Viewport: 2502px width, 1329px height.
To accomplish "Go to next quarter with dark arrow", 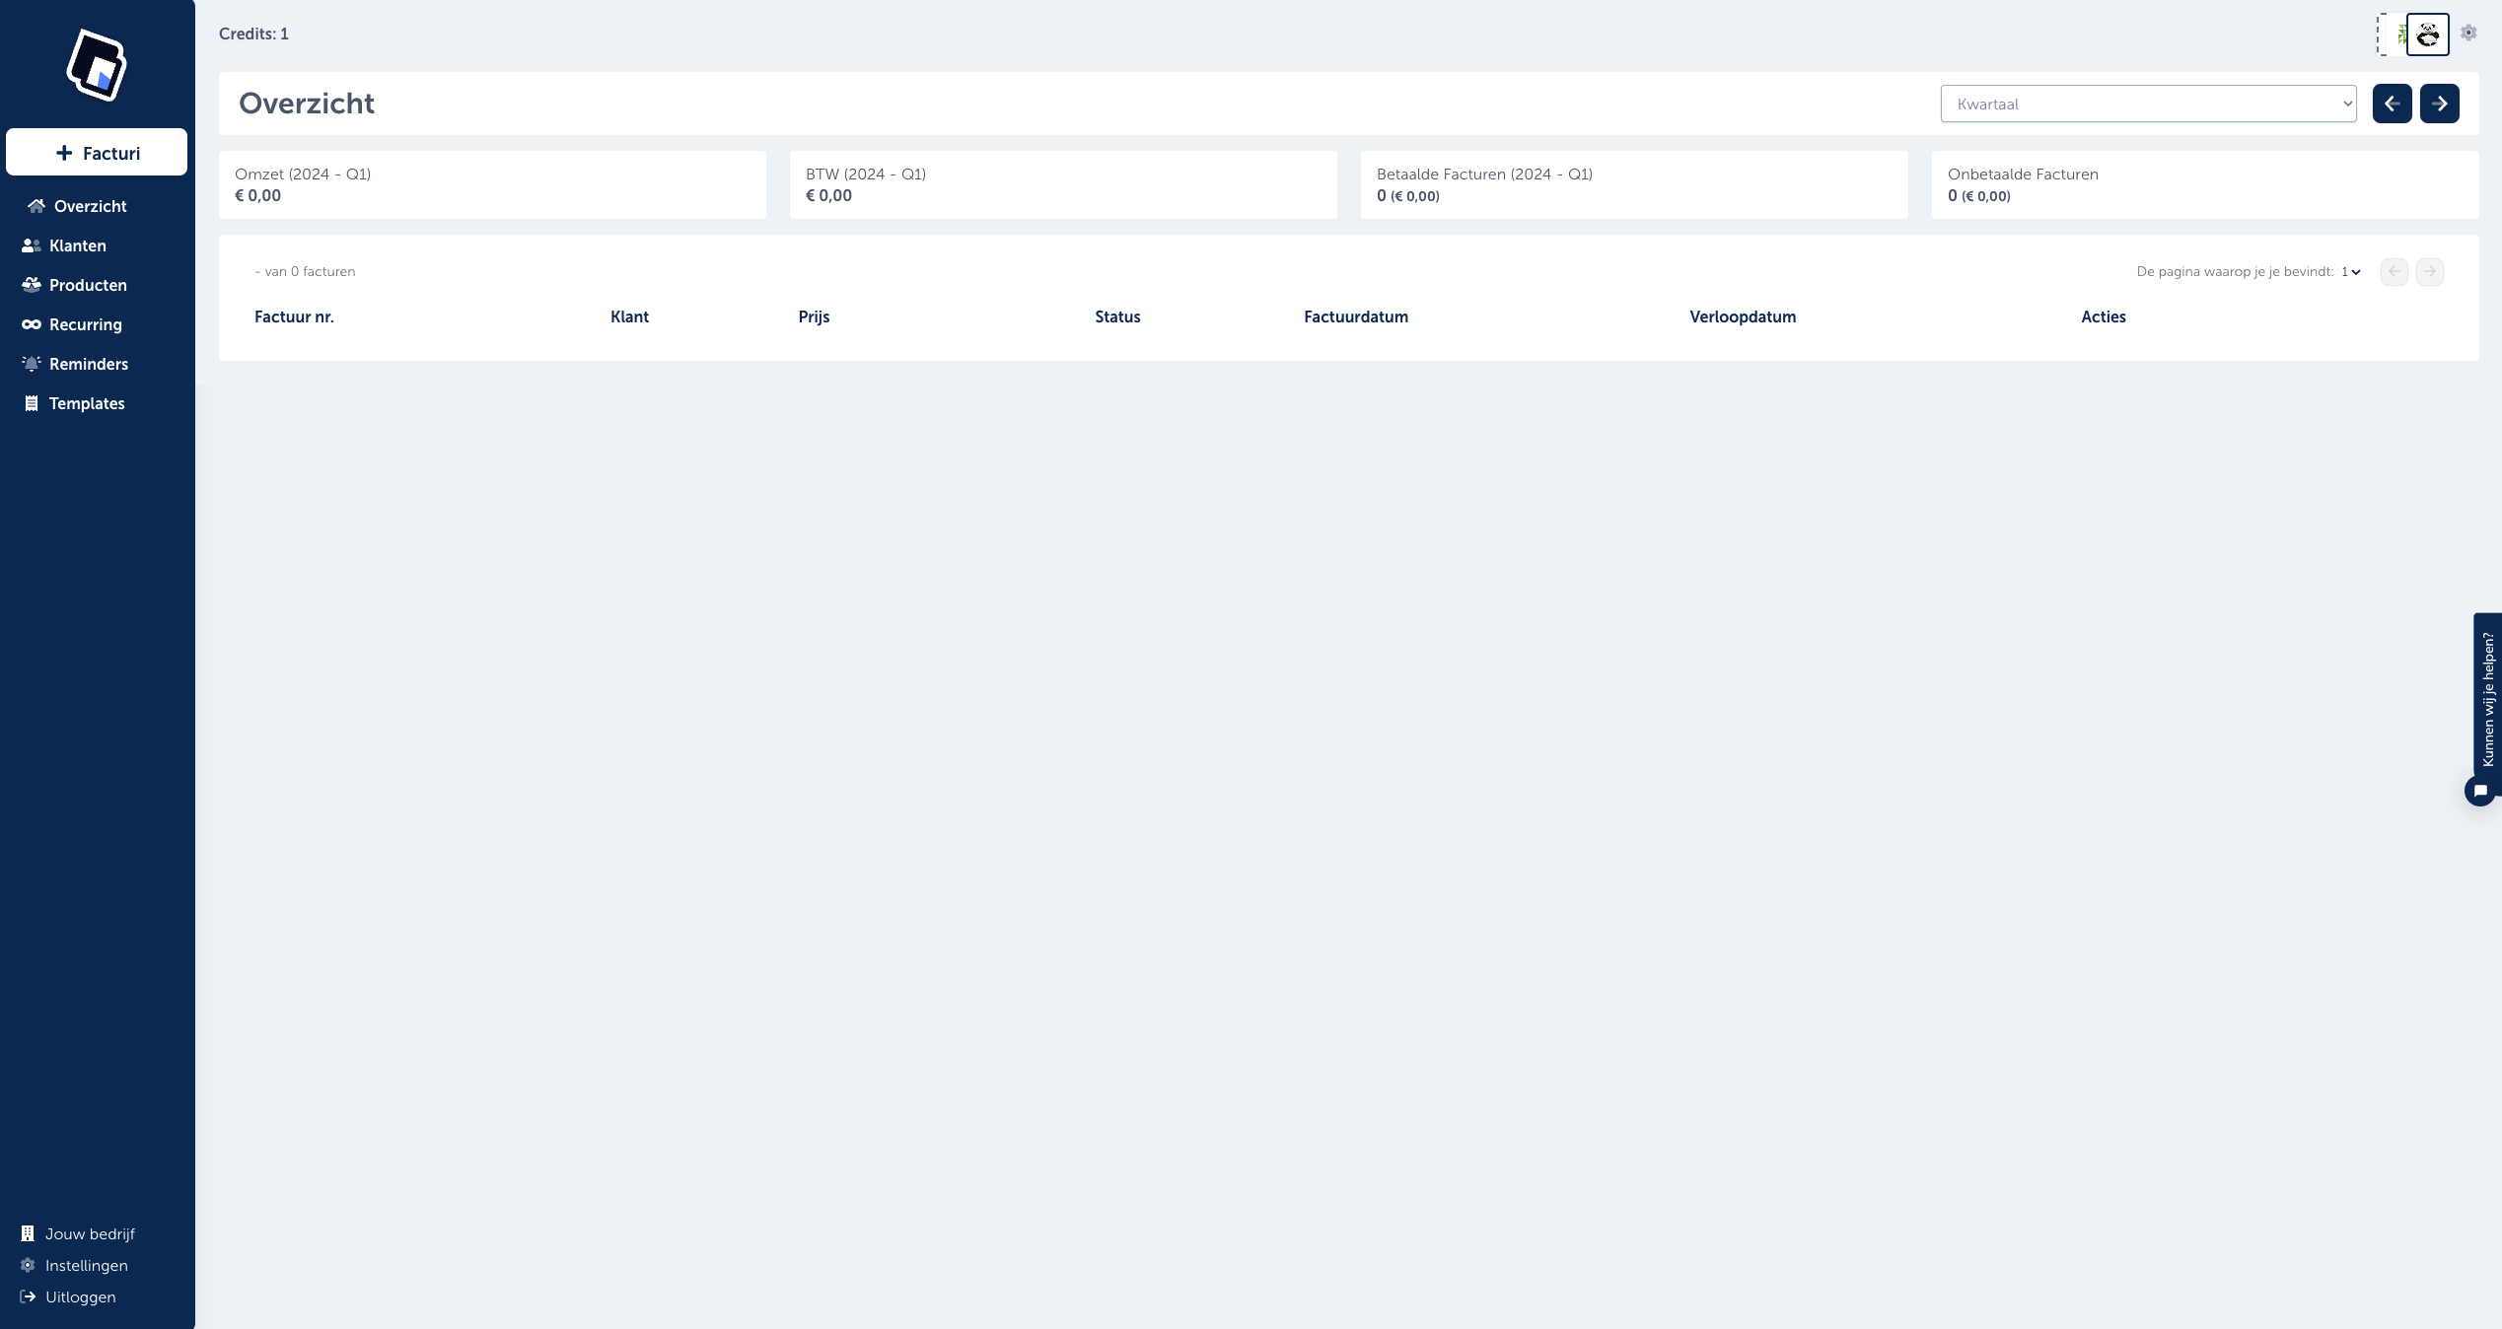I will pos(2439,104).
